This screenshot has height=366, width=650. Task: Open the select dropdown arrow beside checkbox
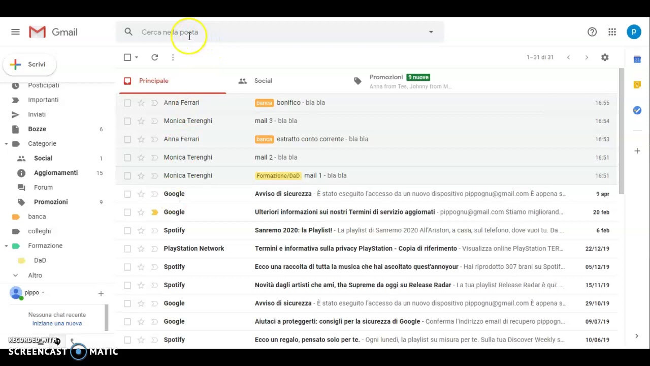[137, 57]
